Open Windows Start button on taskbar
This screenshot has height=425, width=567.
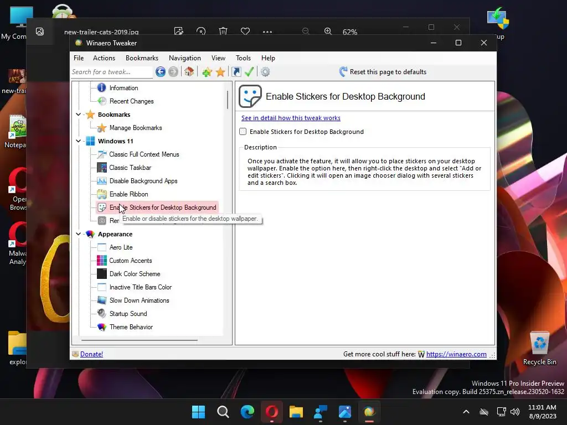tap(198, 412)
